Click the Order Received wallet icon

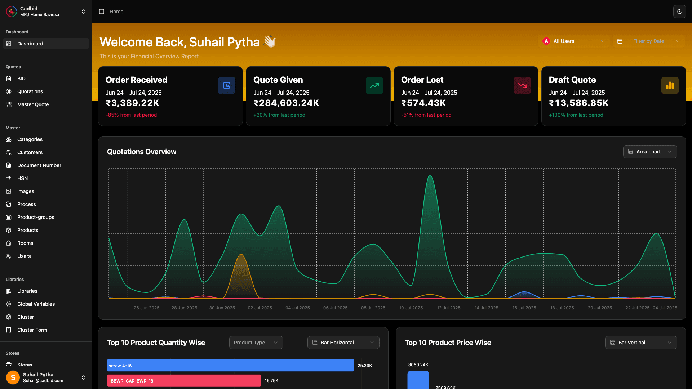[226, 85]
